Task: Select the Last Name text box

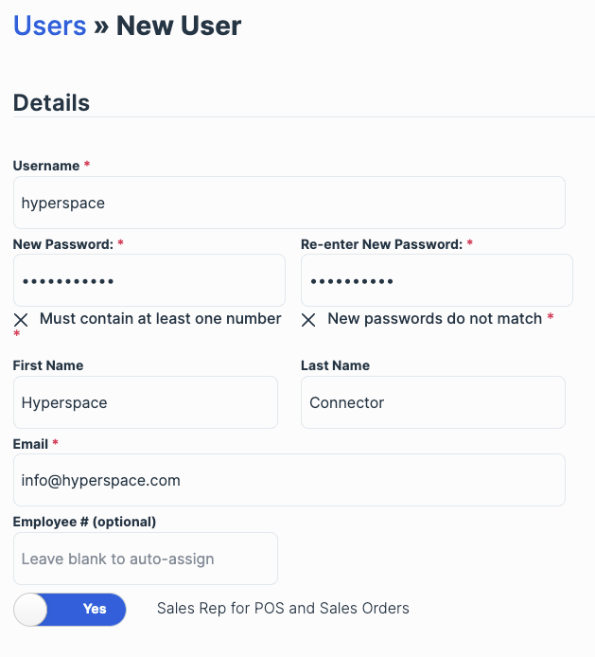Action: pyautogui.click(x=432, y=402)
